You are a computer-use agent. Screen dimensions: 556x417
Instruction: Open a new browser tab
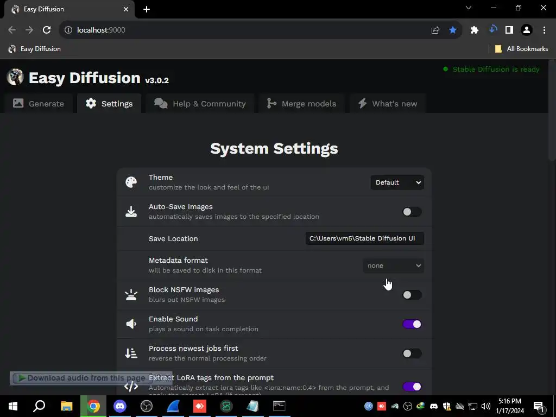click(x=147, y=9)
